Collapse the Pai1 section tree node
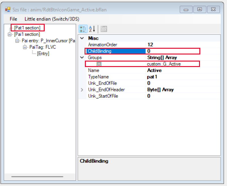 click(x=9, y=34)
